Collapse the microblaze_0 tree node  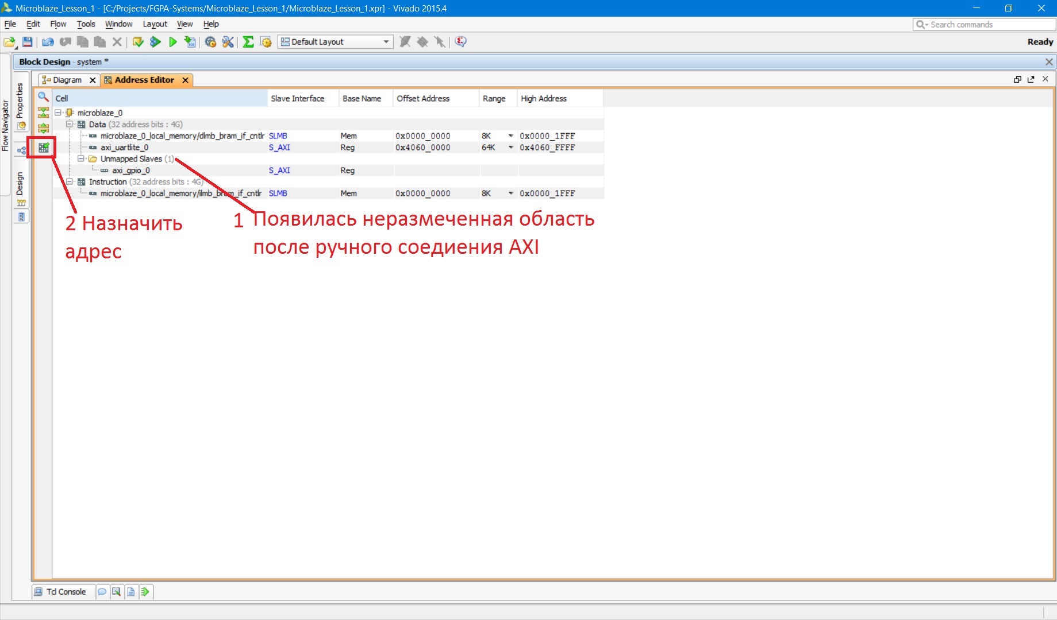point(58,113)
